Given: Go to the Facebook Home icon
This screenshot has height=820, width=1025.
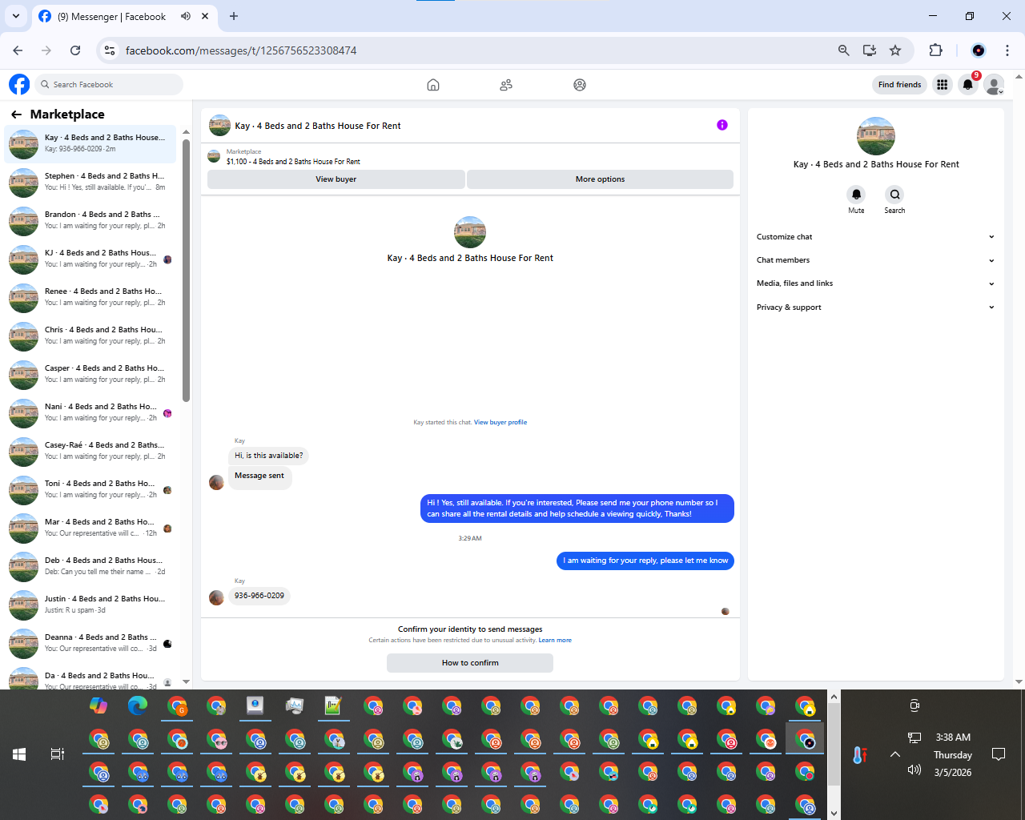Looking at the screenshot, I should 433,85.
